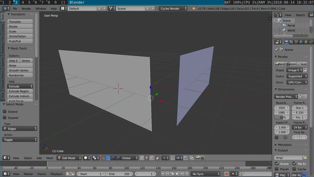Image resolution: width=314 pixels, height=177 pixels.
Task: Open the No Sync dropdown
Action: coord(206,174)
